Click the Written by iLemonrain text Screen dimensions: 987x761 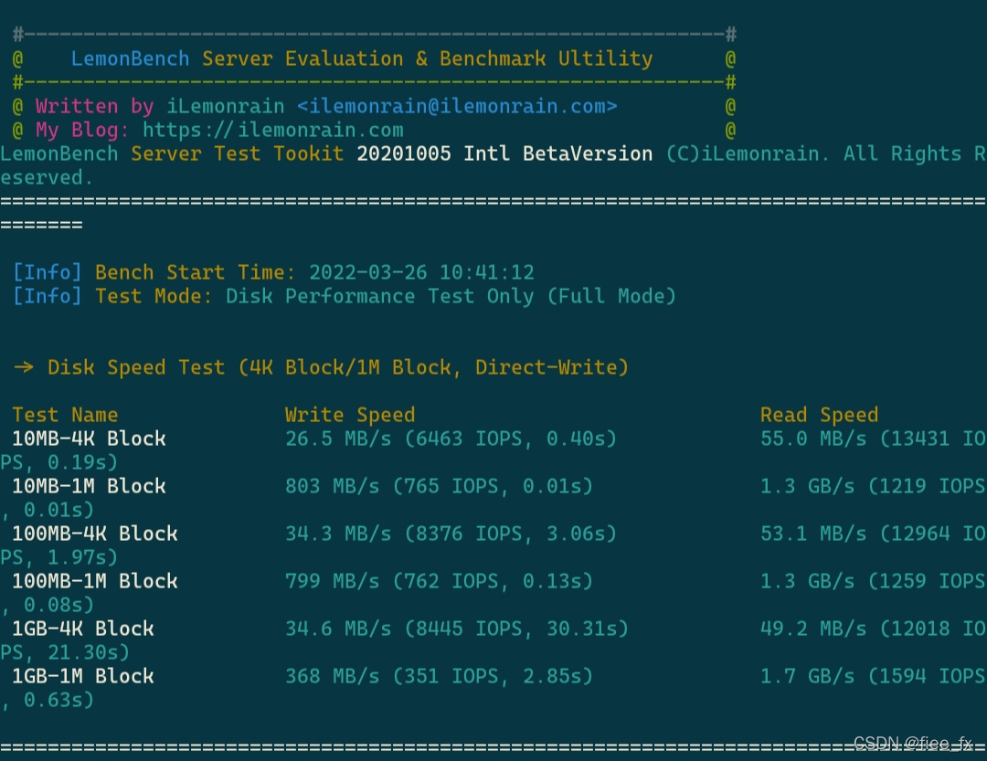[x=160, y=106]
